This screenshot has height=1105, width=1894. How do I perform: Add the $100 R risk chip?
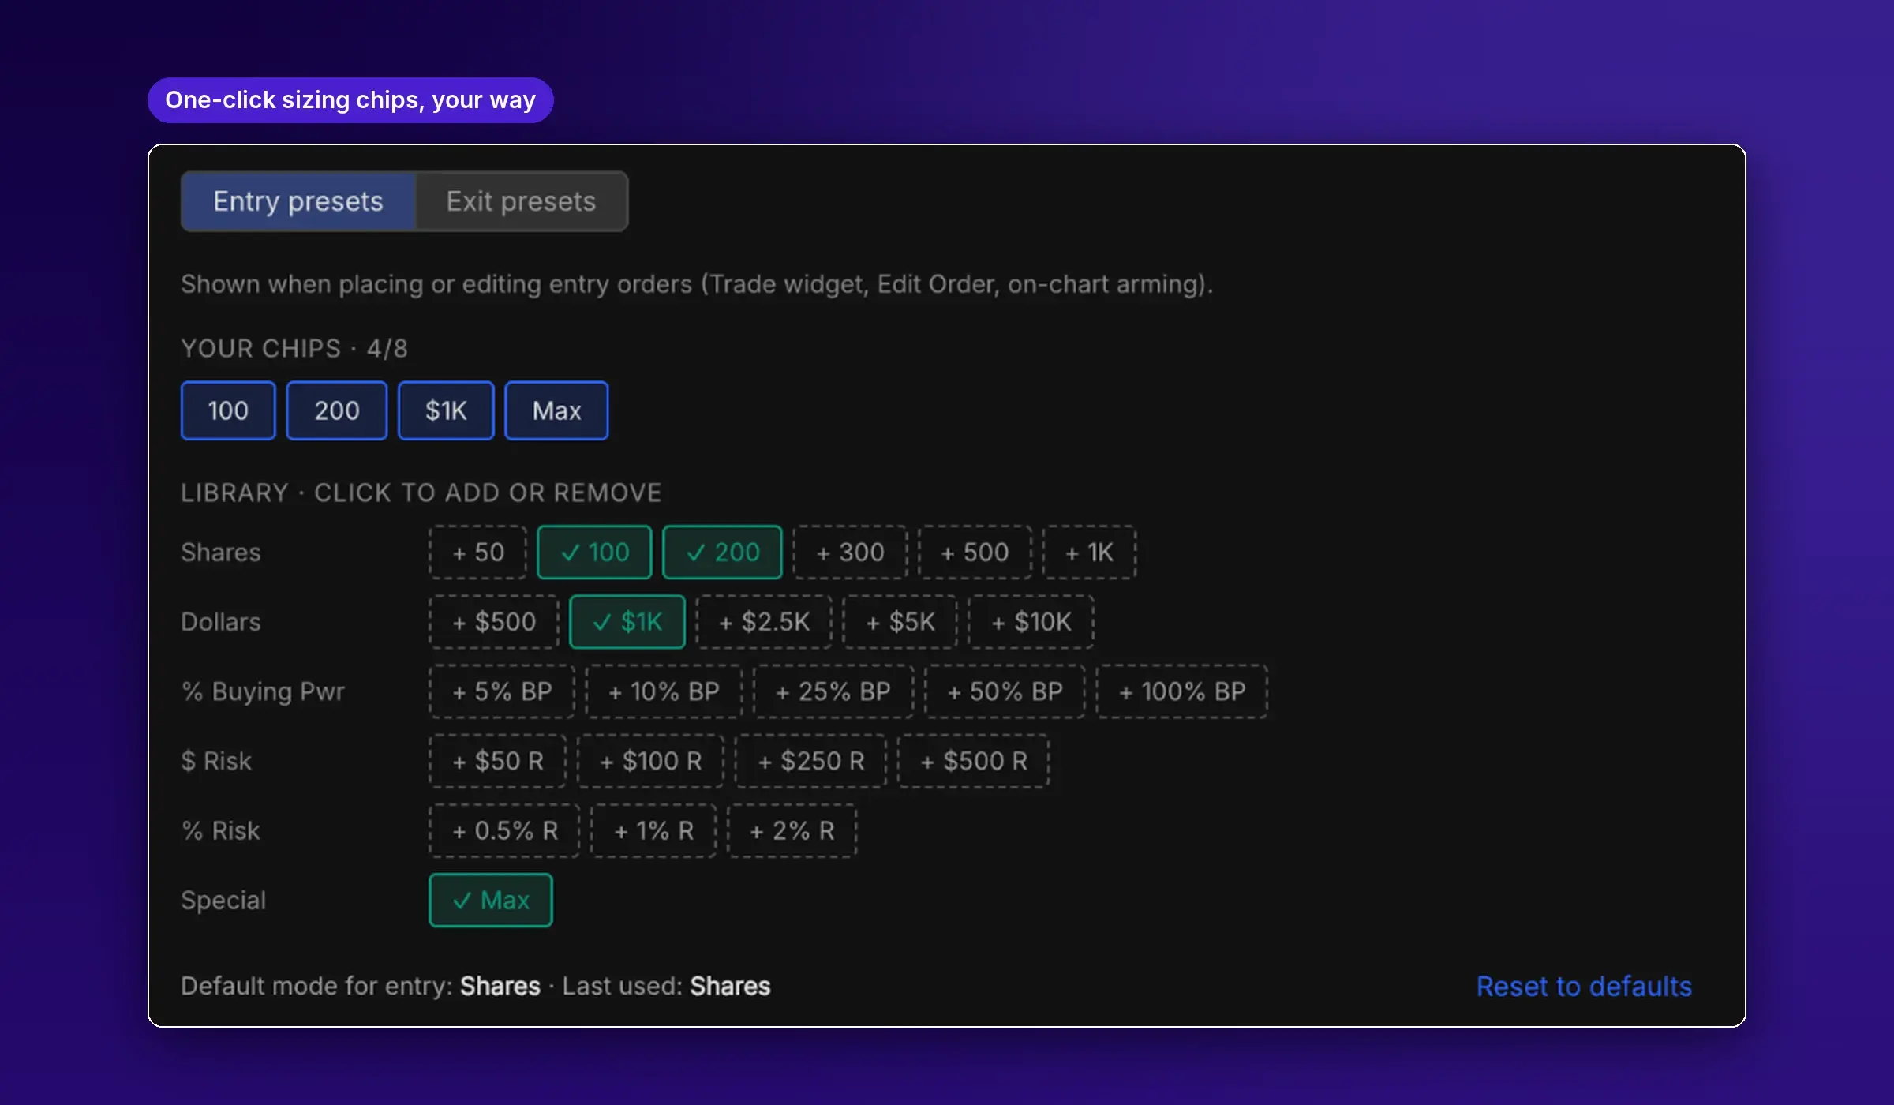tap(651, 761)
